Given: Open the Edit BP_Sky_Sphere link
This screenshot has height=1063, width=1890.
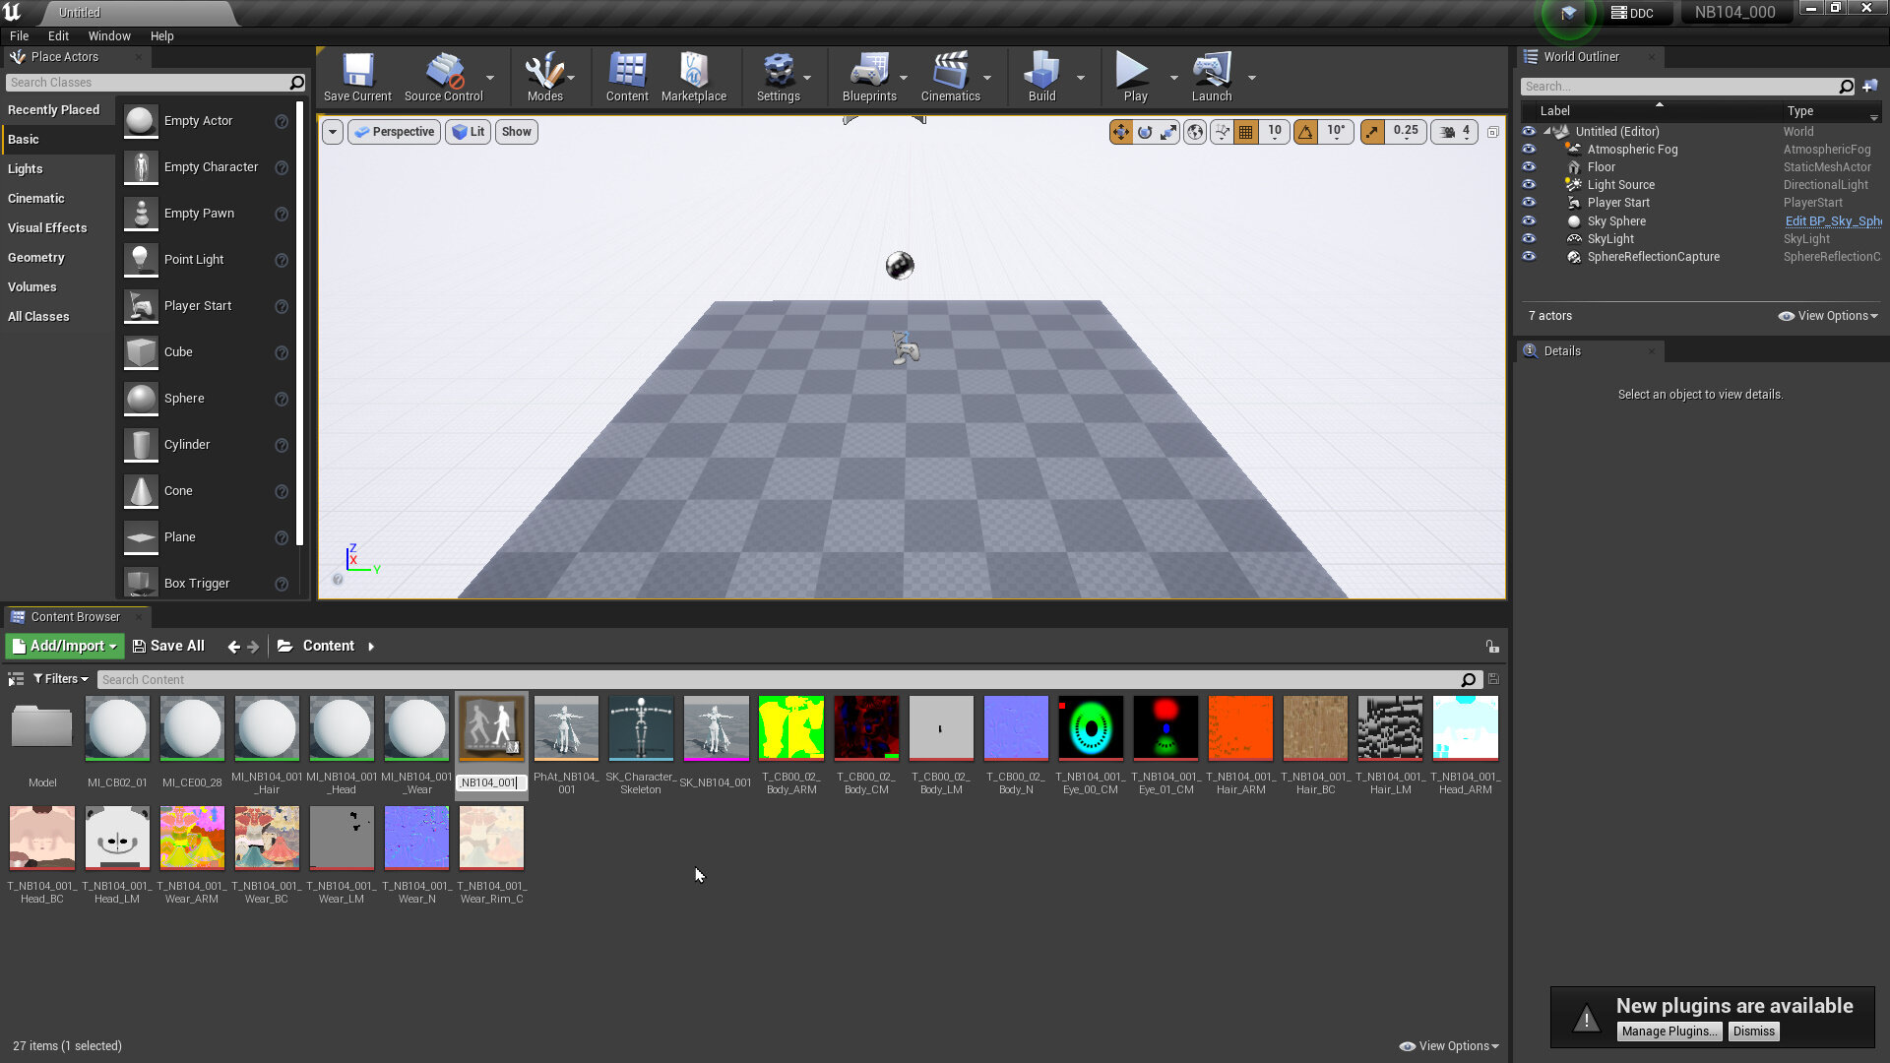Looking at the screenshot, I should tap(1833, 221).
